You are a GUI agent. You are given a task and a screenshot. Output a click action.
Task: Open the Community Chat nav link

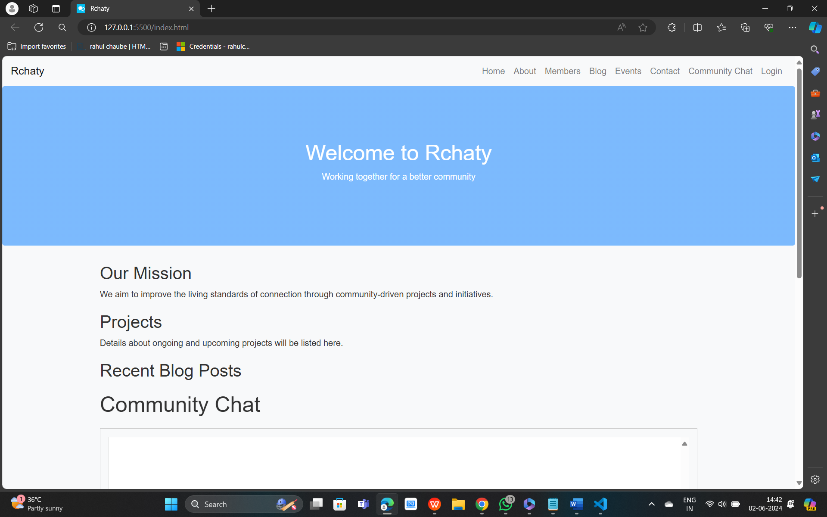pos(720,71)
